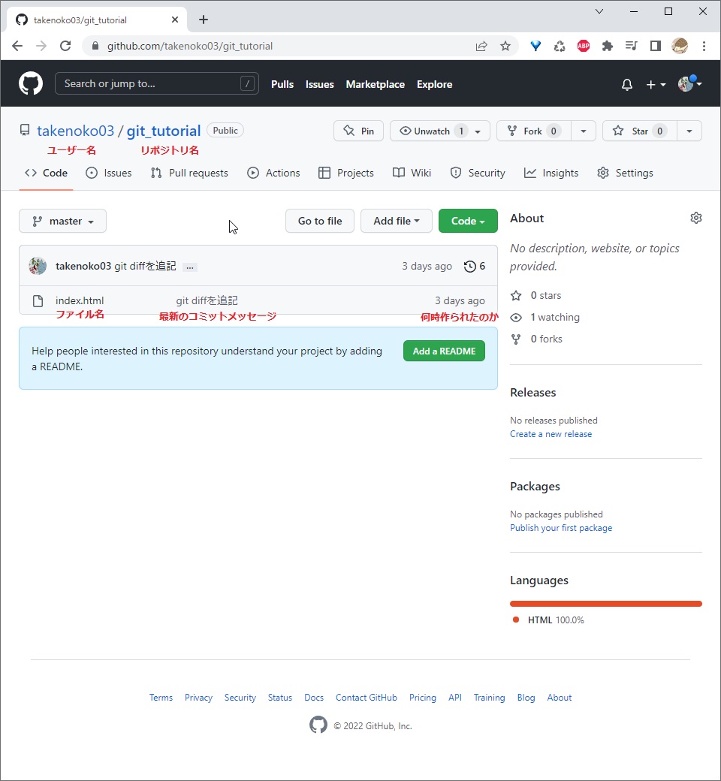Star the repository

[x=640, y=131]
